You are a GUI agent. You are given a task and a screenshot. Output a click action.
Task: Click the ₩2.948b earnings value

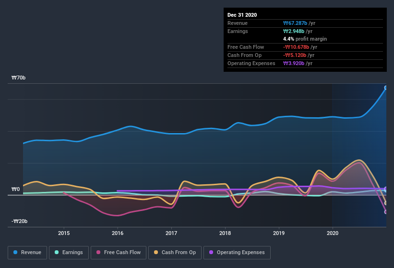tap(294, 31)
